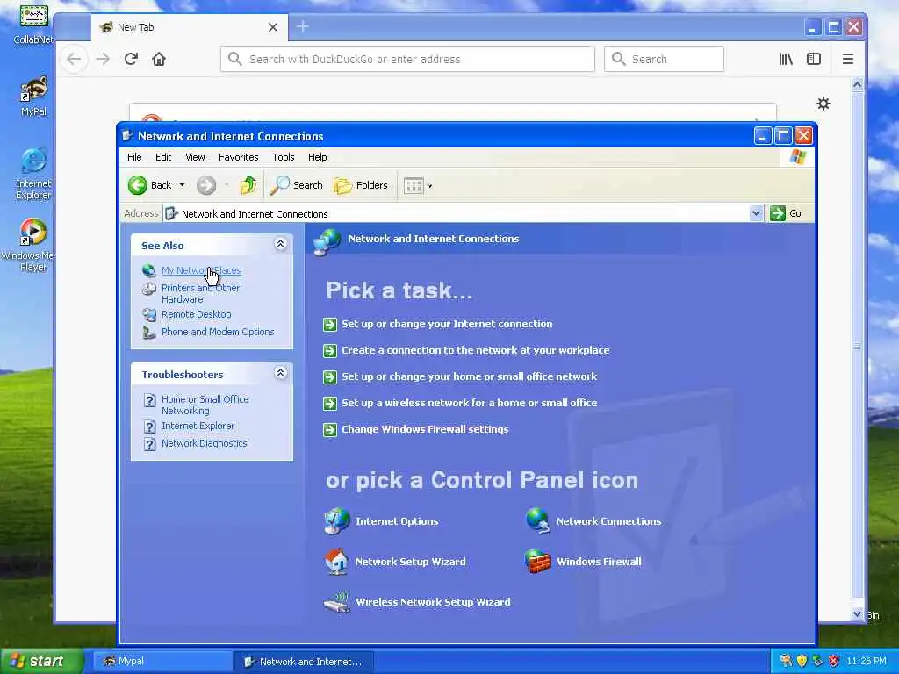Click the Network Diagnostics help icon
899x674 pixels.
[x=149, y=444]
